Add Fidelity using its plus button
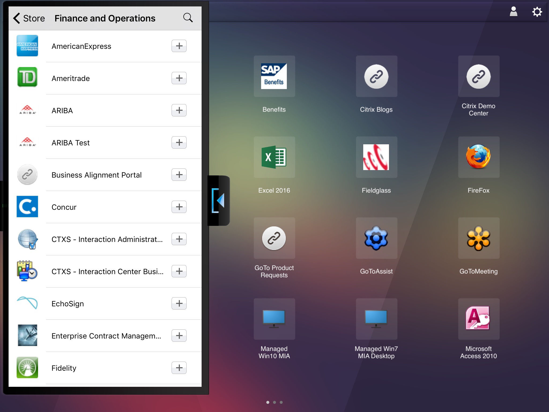 click(179, 368)
